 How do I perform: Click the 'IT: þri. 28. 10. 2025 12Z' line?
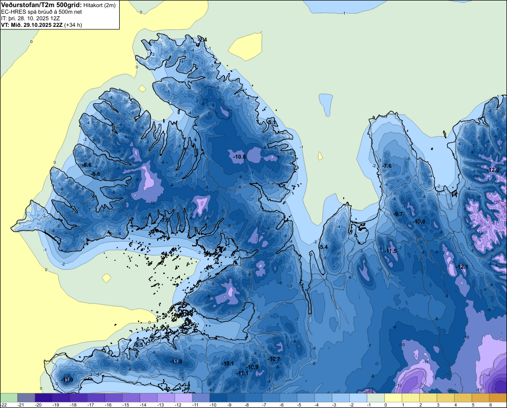[30, 18]
